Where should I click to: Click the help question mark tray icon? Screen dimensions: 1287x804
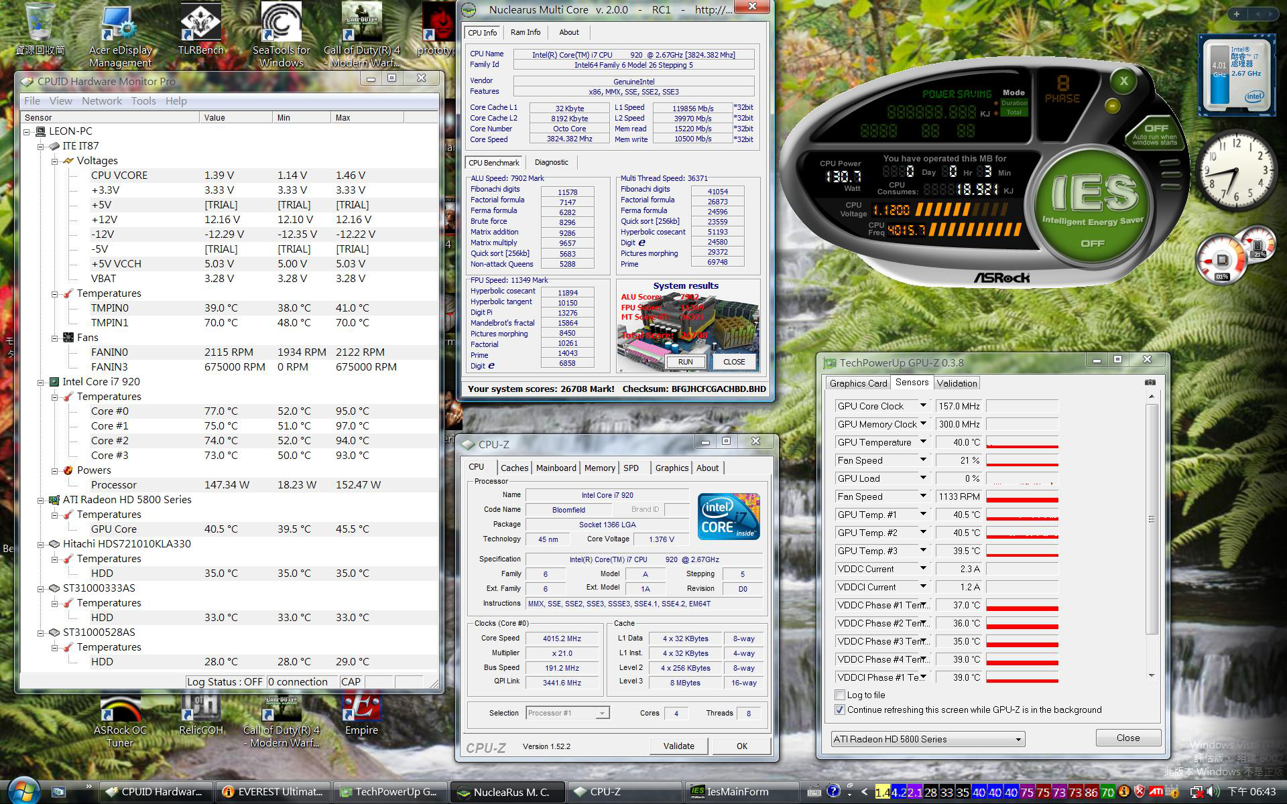[833, 792]
